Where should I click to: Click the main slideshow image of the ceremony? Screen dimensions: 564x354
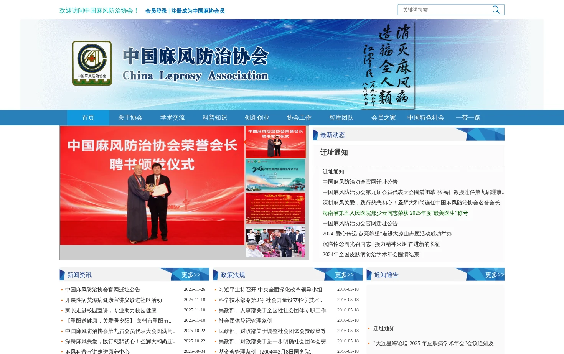tap(152, 186)
